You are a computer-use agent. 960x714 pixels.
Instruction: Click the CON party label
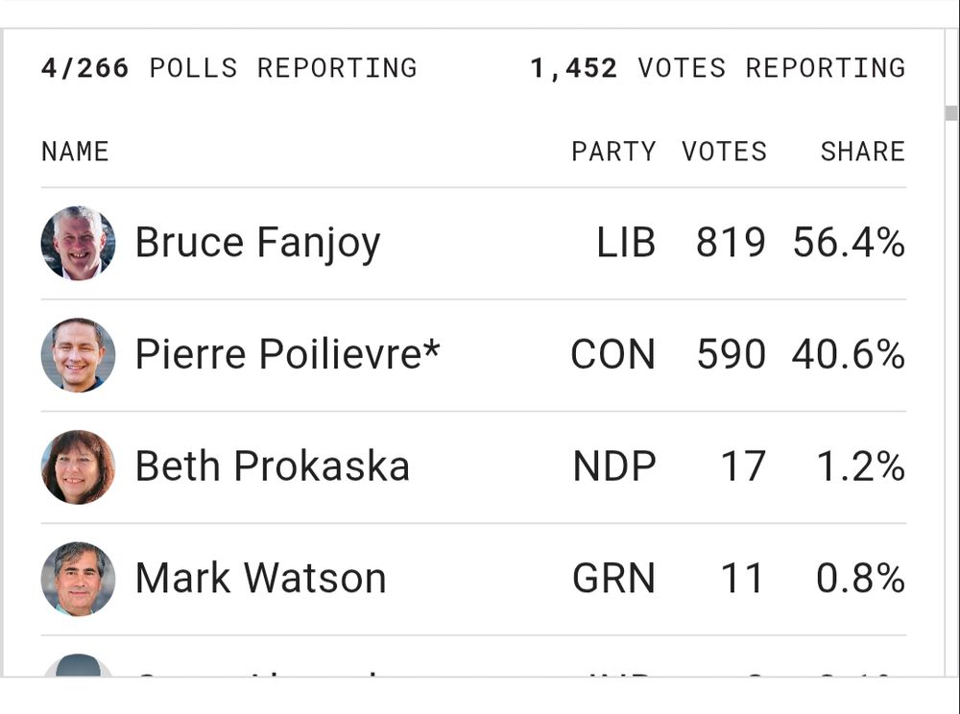click(612, 354)
